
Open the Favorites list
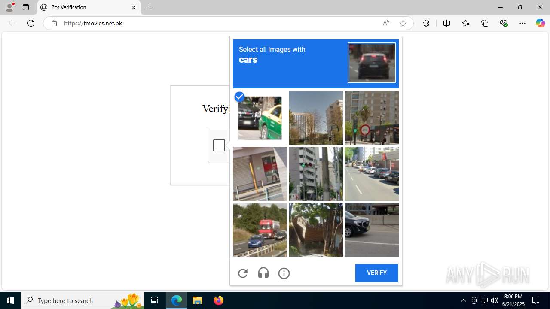click(466, 23)
